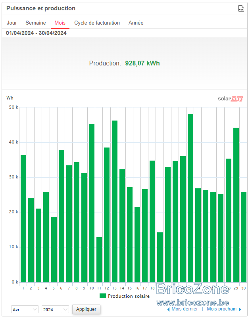
Task: Click the Production solaire legend label
Action: pyautogui.click(x=129, y=296)
